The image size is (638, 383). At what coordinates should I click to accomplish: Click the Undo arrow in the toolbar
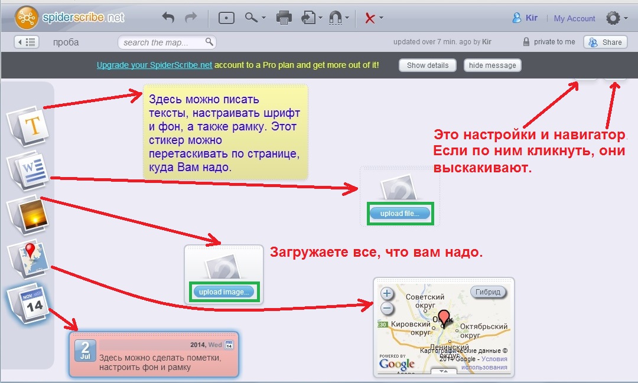[168, 18]
